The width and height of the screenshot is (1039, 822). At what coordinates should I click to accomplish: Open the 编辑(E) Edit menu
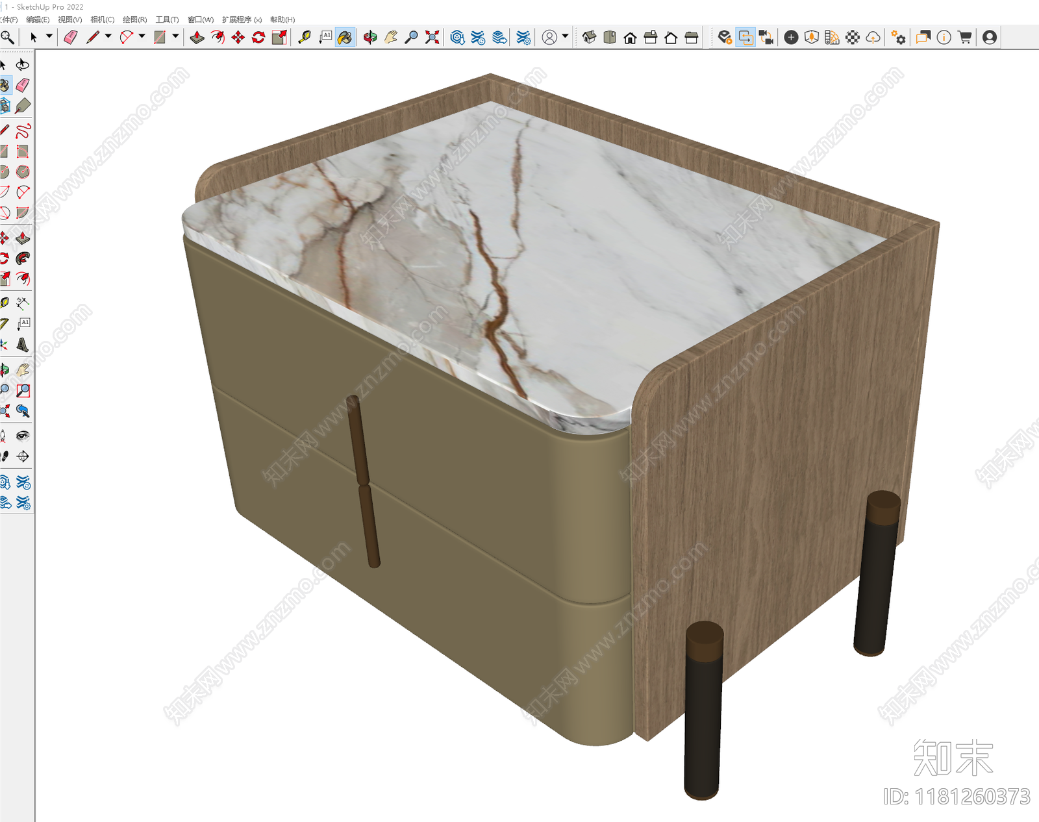point(38,19)
